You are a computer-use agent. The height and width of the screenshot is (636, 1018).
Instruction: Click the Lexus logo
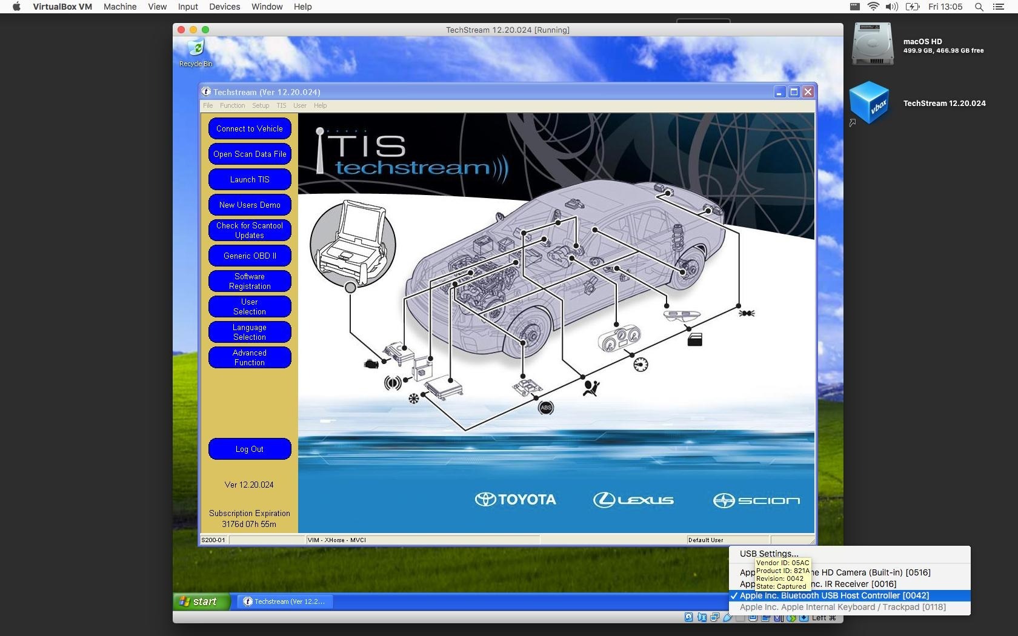tap(633, 500)
